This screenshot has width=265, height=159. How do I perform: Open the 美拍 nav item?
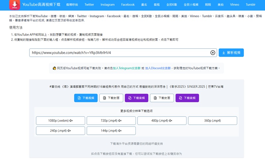click(x=220, y=5)
